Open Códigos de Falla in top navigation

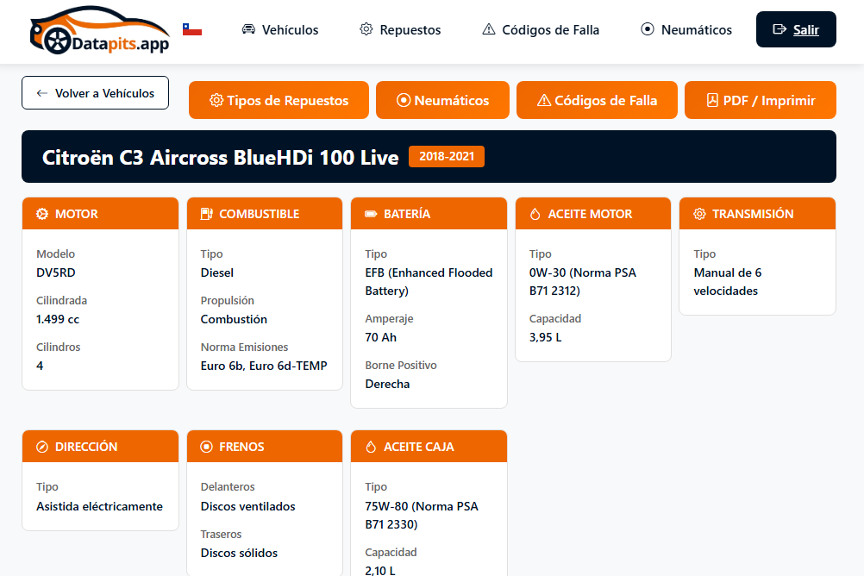click(x=541, y=30)
